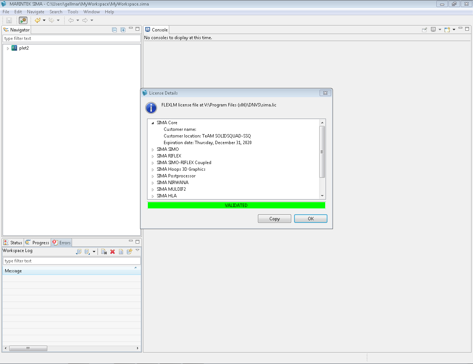Screen dimensions: 473x364
Task: Expand the SIMA RIFLEX license entry
Action: [153, 156]
